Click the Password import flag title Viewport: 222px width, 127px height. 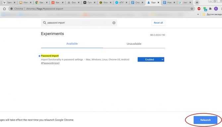click(50, 56)
